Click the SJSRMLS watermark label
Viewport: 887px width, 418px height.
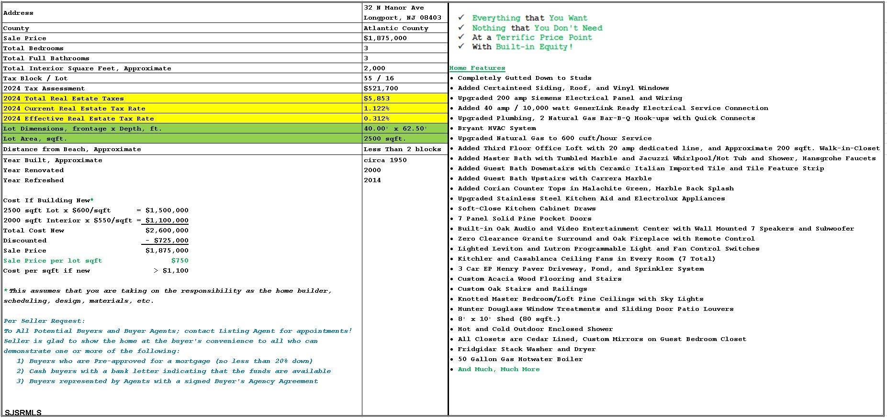point(23,413)
